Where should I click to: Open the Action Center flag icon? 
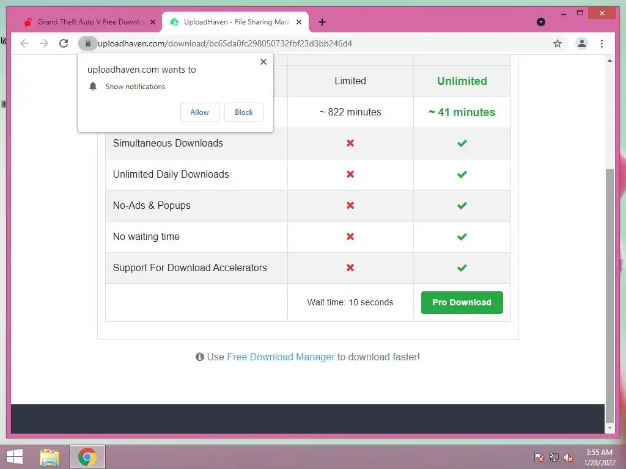(x=539, y=457)
